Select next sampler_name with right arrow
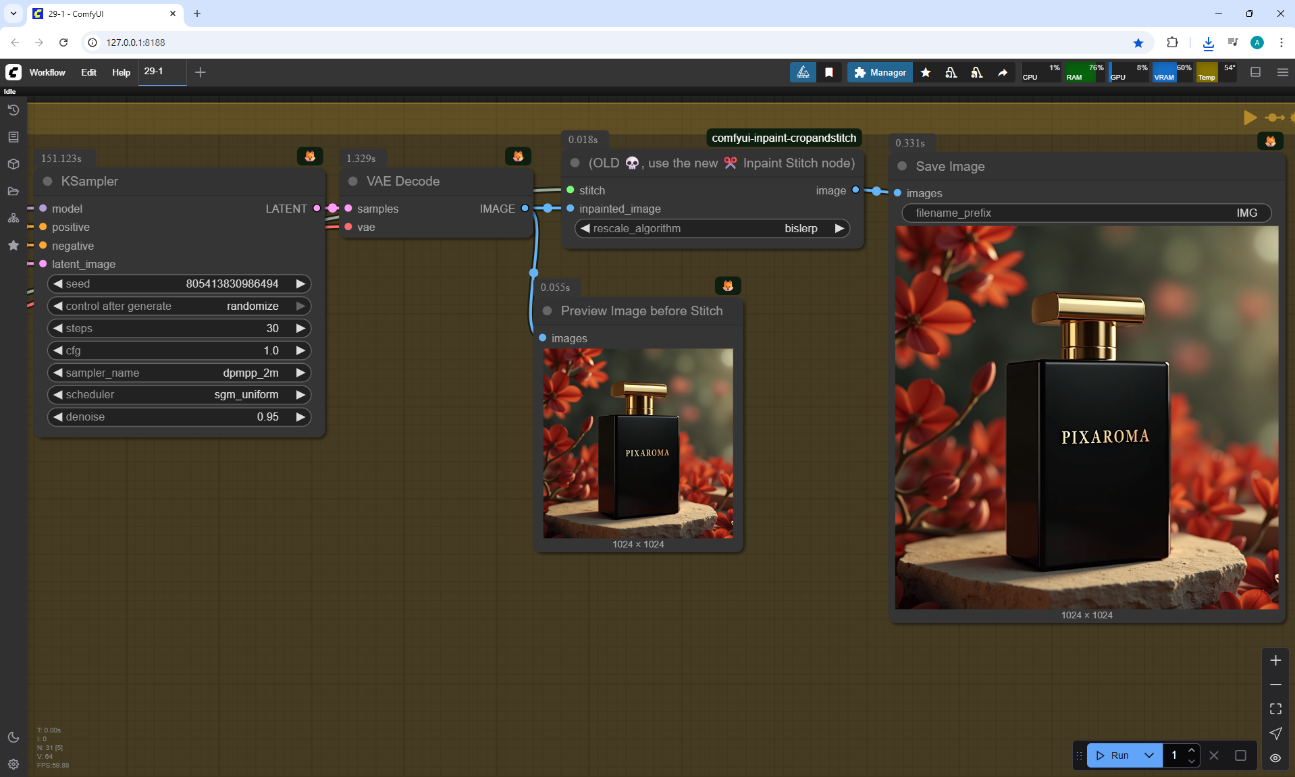The height and width of the screenshot is (777, 1295). 300,373
